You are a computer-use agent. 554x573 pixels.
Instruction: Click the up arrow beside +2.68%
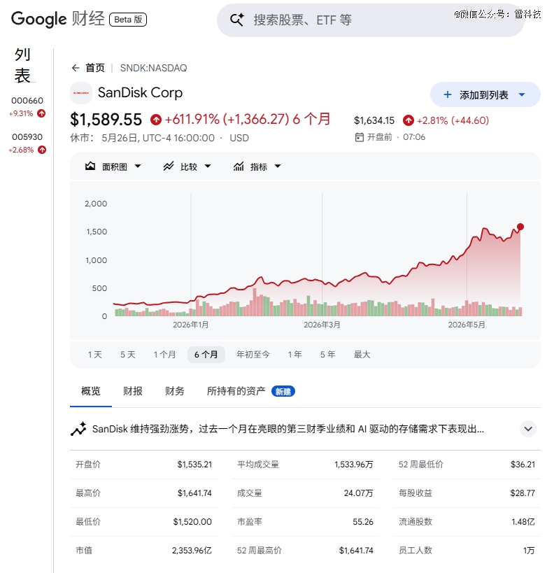pos(42,150)
